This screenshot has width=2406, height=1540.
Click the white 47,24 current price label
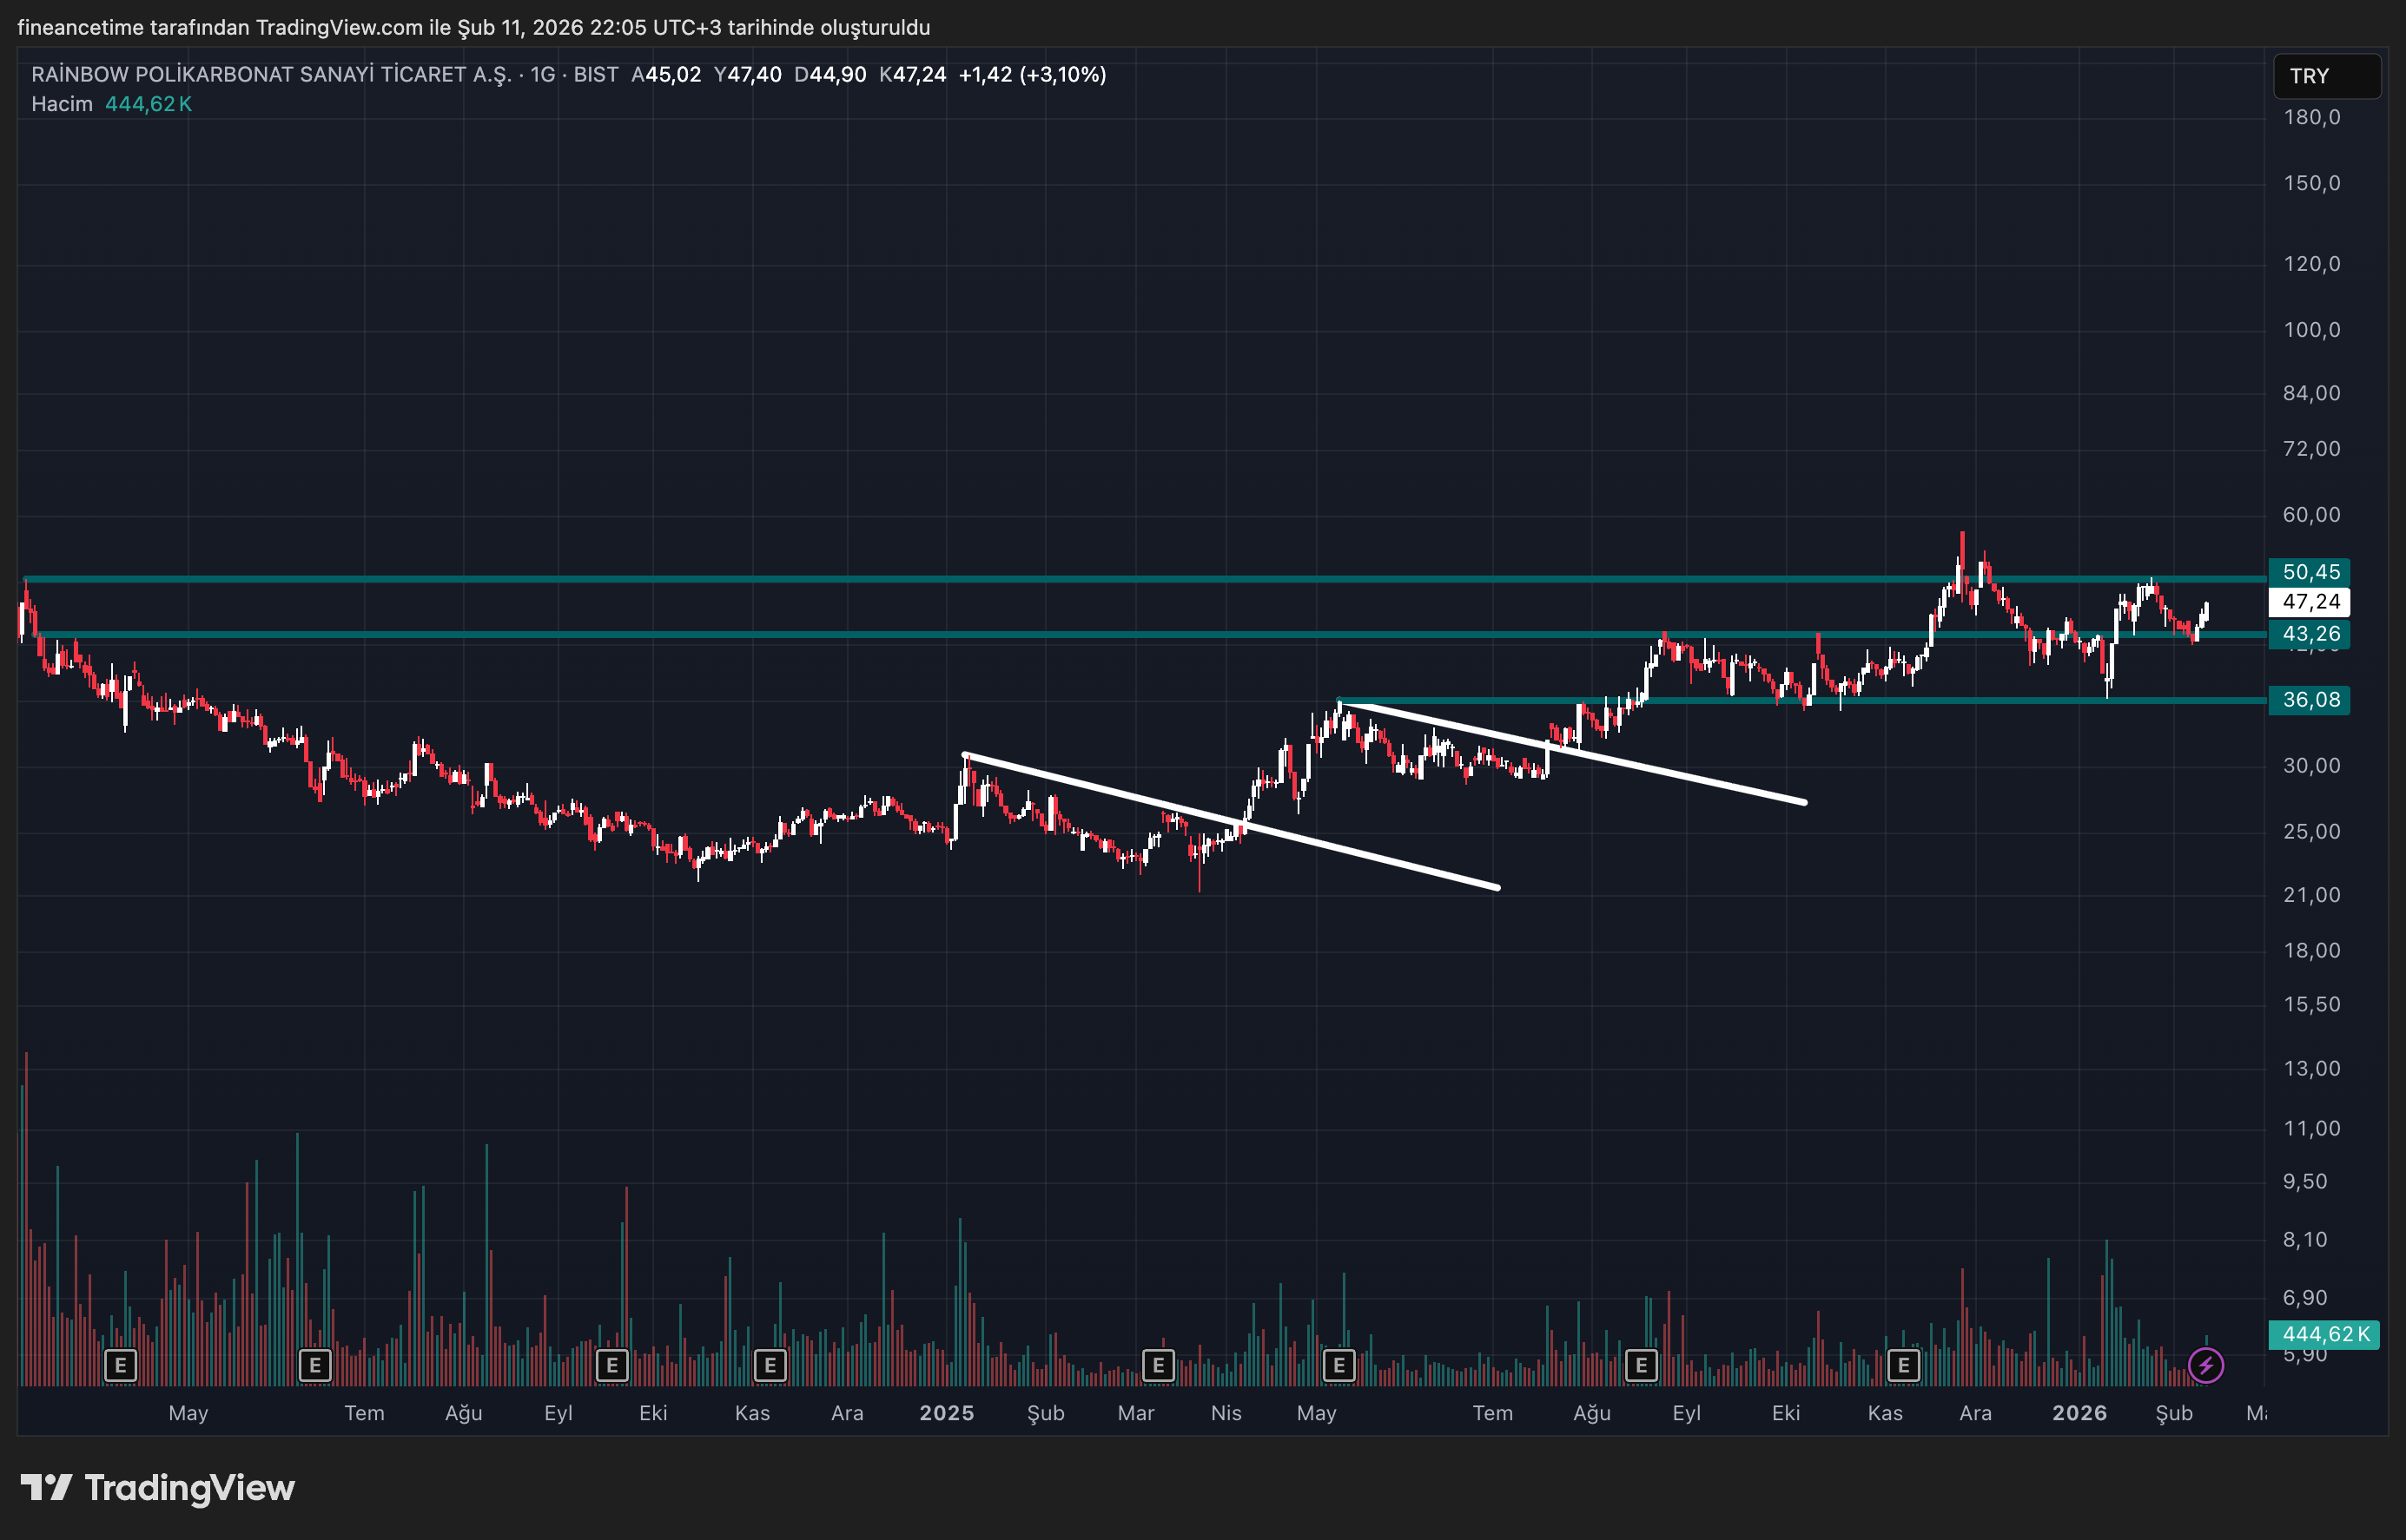click(x=2310, y=602)
